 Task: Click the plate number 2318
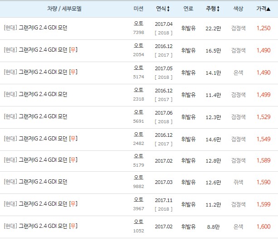[x=138, y=99]
